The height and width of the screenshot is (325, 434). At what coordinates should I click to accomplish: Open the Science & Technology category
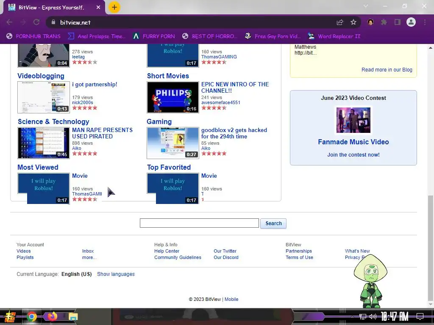click(x=53, y=121)
